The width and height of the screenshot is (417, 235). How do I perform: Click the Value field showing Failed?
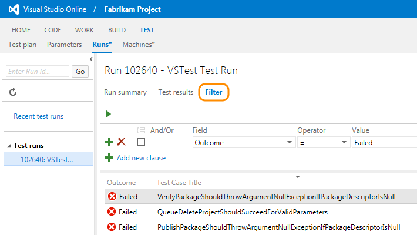[384, 142]
